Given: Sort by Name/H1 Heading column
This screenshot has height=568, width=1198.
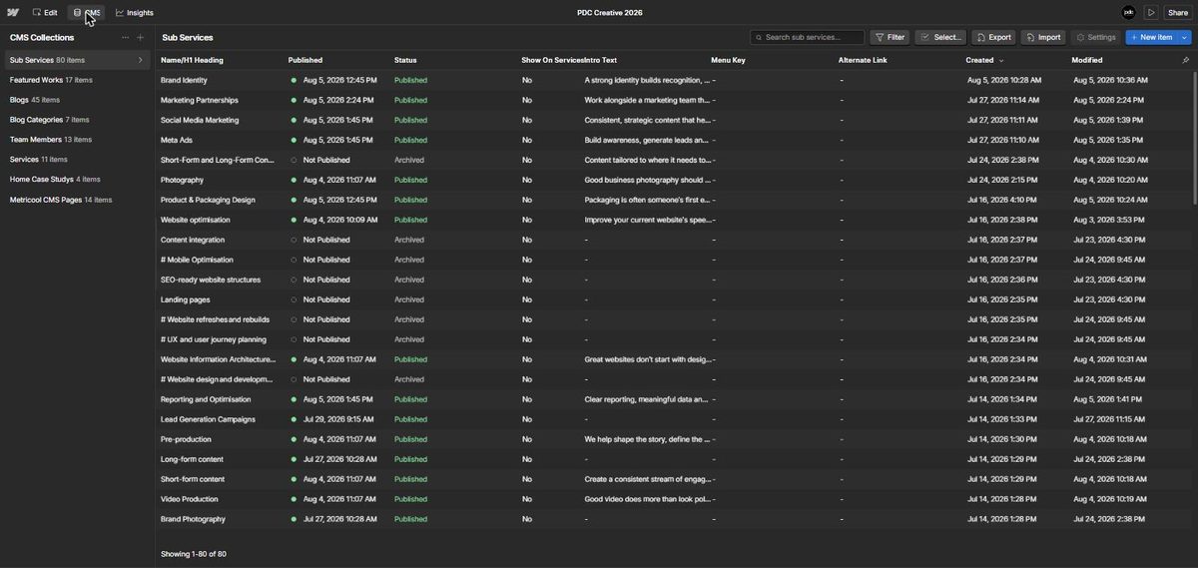Looking at the screenshot, I should tap(192, 60).
